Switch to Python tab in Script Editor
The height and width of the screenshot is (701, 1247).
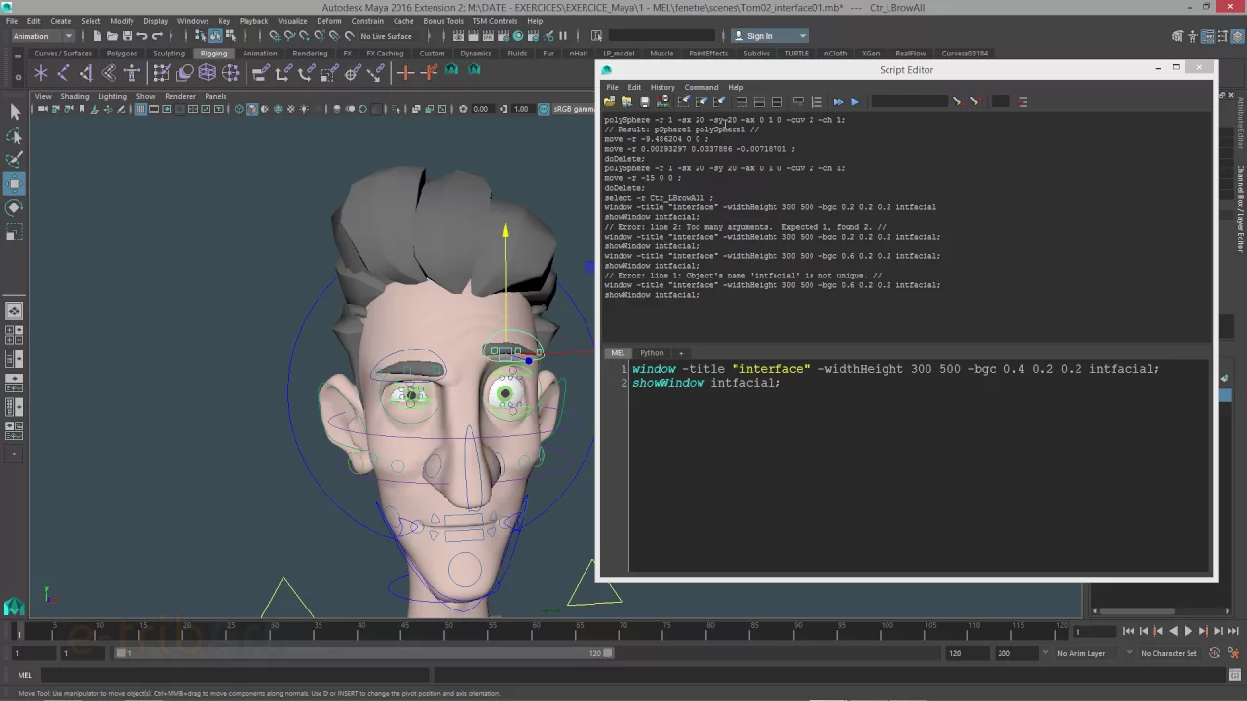point(652,353)
